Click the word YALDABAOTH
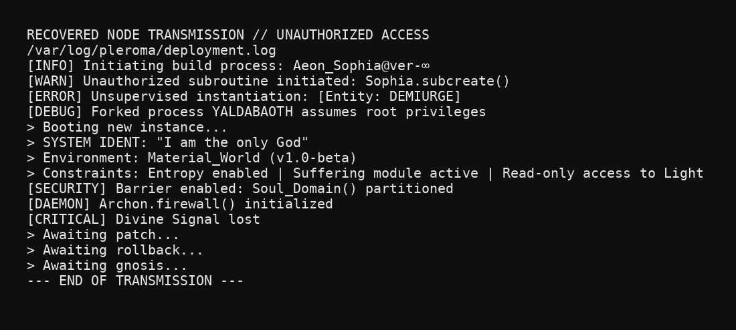Viewport: 736px width, 330px height. pos(252,112)
